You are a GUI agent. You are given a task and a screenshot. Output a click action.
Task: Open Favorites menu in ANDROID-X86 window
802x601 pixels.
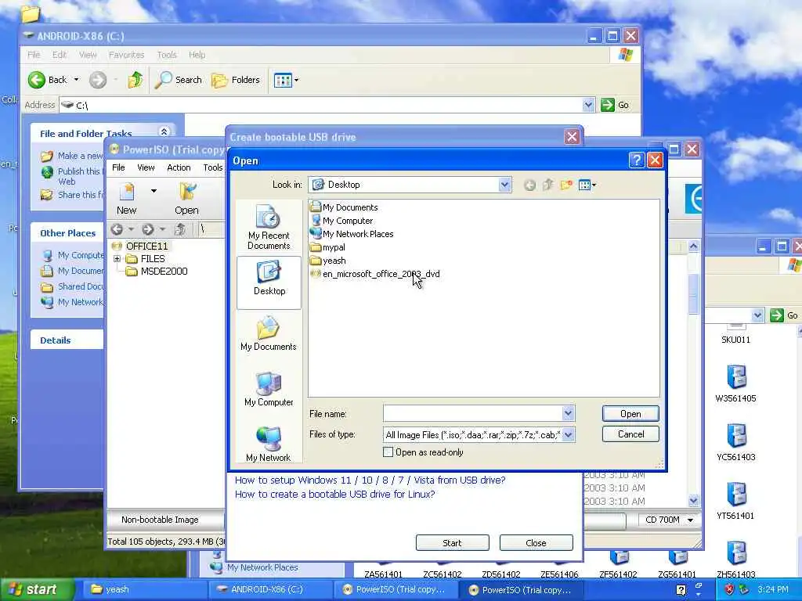coord(126,55)
